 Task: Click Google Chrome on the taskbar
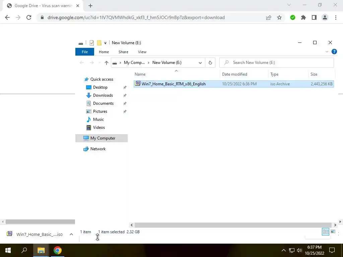[x=58, y=250]
